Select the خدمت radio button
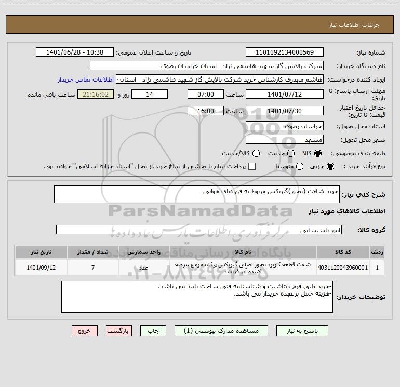 click(x=291, y=153)
